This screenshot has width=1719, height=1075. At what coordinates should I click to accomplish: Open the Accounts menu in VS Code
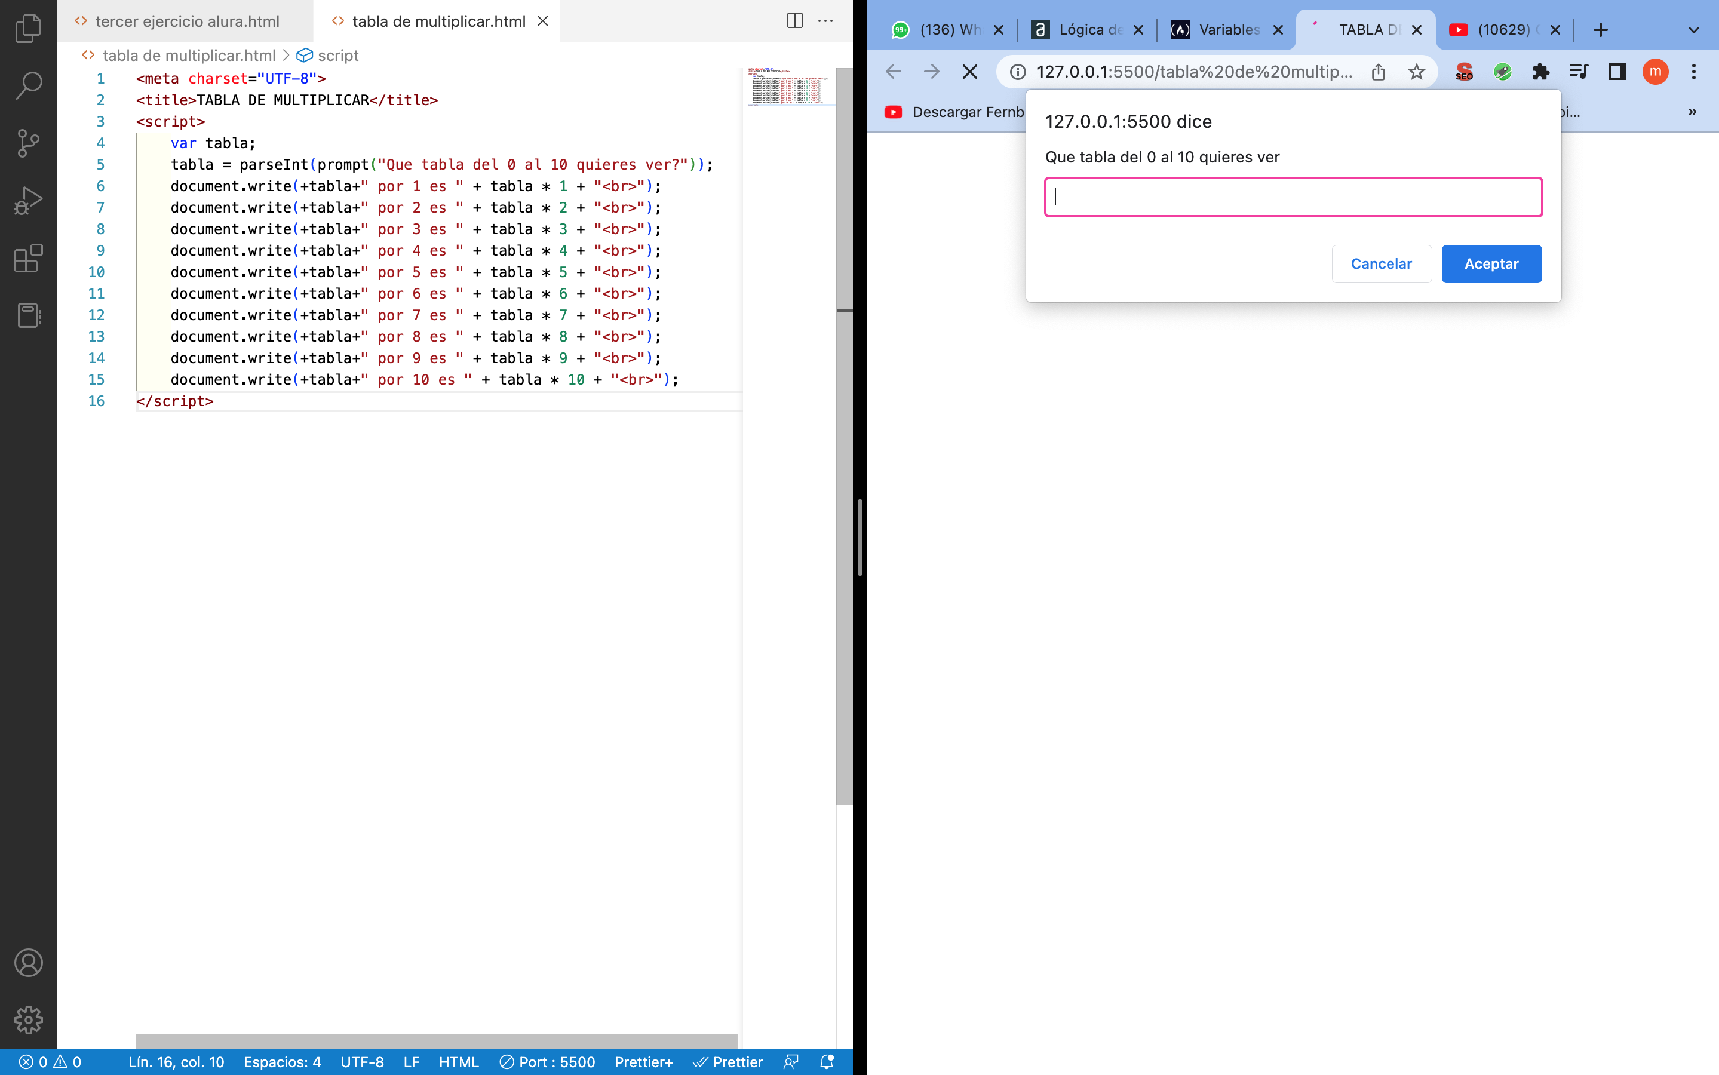point(29,963)
